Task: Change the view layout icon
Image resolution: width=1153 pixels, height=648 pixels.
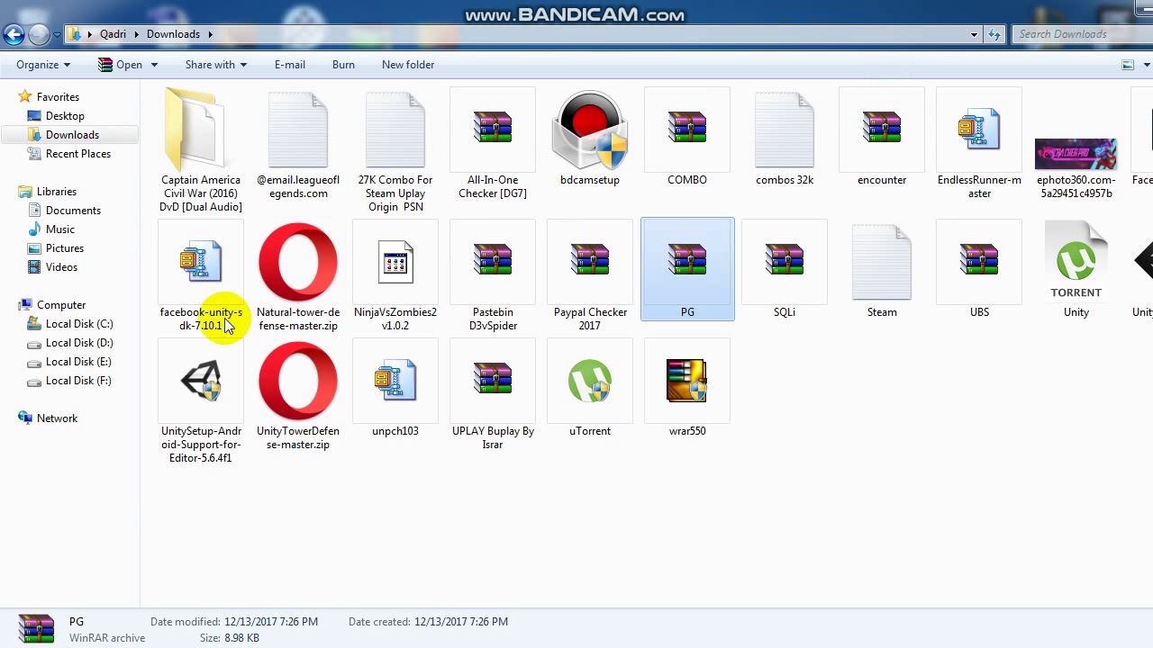Action: pyautogui.click(x=1128, y=65)
